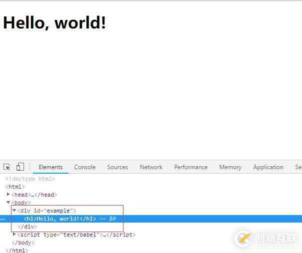Switch to the Network tab
Screen dimensions: 302x253
[151, 167]
